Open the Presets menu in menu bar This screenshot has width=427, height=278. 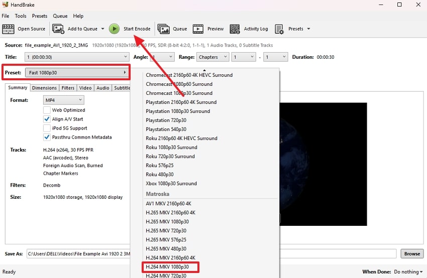pyautogui.click(x=40, y=16)
